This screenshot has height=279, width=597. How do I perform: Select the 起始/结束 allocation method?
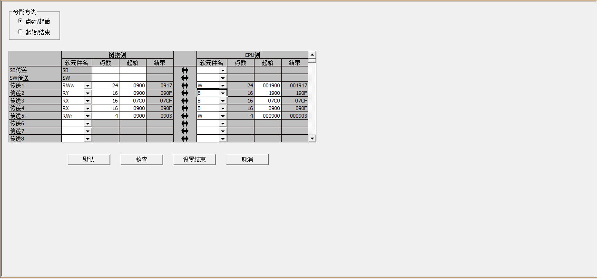coord(20,32)
